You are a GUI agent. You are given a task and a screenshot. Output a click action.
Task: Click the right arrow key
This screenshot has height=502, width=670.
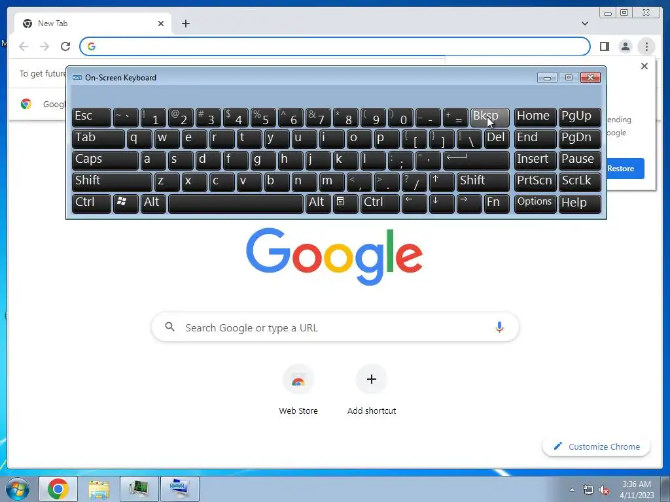(469, 204)
